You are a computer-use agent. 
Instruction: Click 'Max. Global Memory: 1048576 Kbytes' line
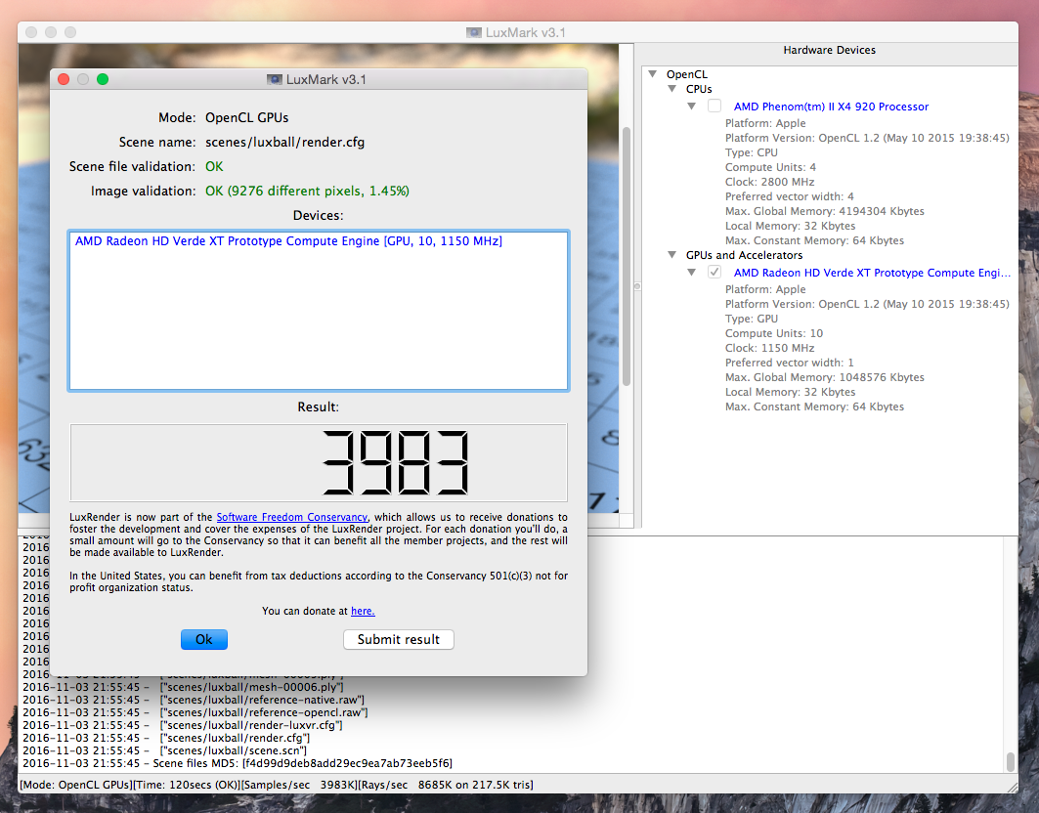click(824, 378)
